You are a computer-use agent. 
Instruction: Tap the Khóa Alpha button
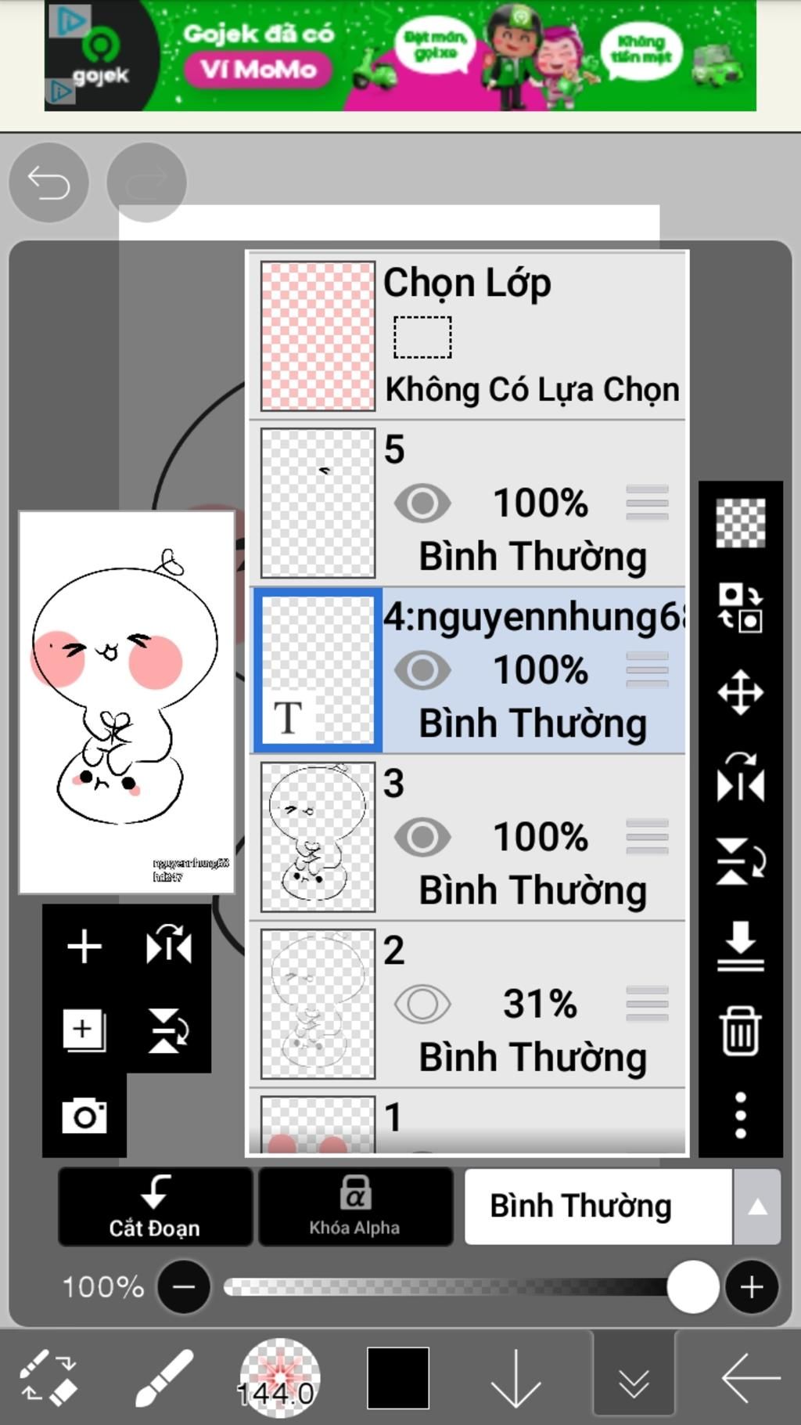[x=355, y=1207]
